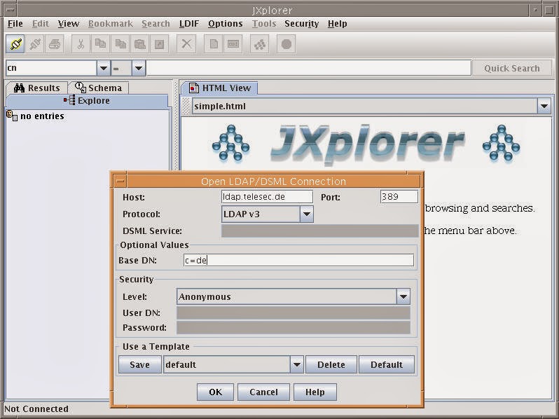
Task: Click Save in the template section
Action: click(140, 364)
